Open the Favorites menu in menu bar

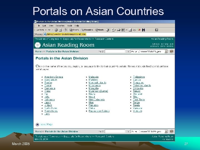coord(60,26)
